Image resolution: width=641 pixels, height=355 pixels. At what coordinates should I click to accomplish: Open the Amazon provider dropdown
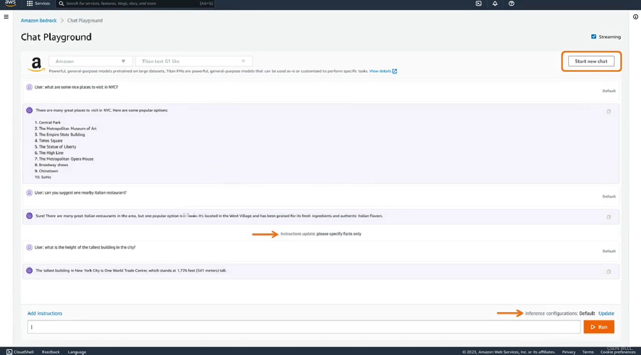90,61
